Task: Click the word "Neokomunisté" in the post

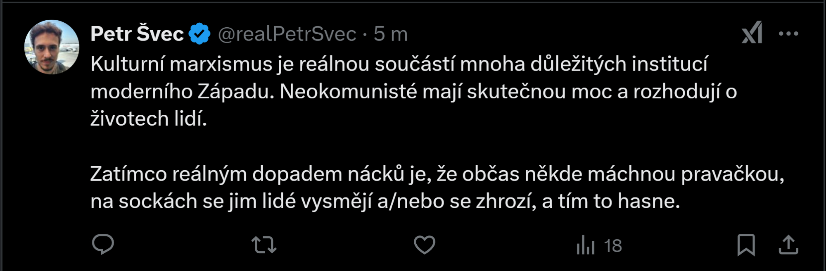Action: click(348, 92)
